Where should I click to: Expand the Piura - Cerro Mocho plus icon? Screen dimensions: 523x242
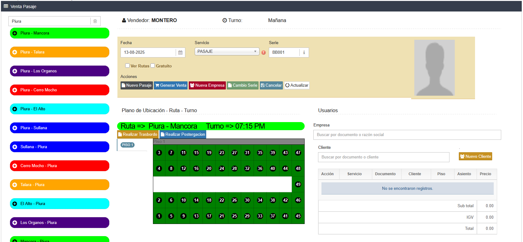click(x=15, y=90)
